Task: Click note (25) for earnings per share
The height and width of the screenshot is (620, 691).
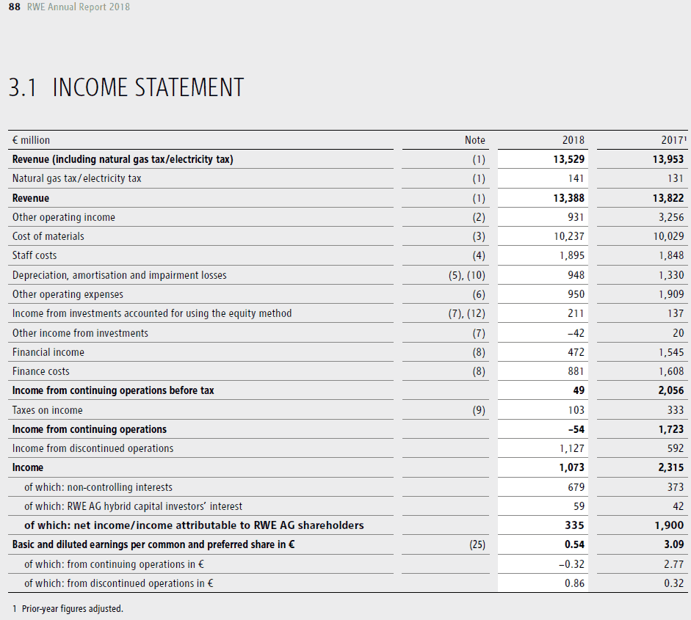Action: [475, 544]
